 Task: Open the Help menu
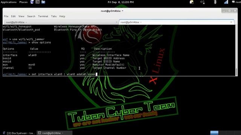(x=62, y=16)
